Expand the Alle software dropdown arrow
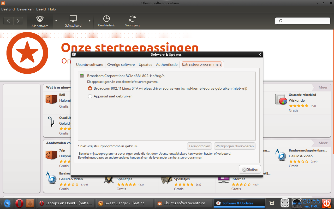 (56, 21)
